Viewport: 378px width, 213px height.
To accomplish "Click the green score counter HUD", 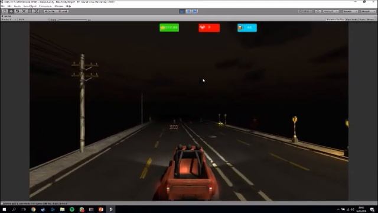I will tap(170, 28).
